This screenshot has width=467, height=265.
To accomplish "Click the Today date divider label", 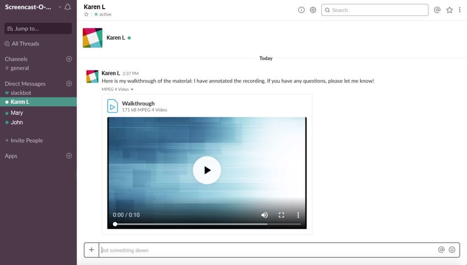I will click(x=266, y=58).
